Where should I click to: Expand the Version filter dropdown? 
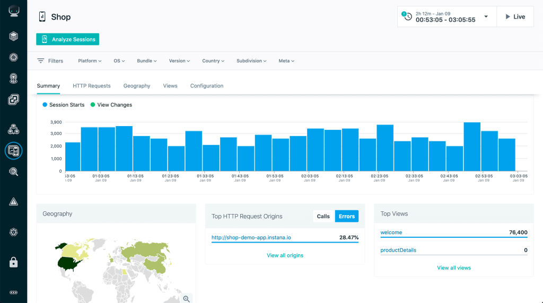point(179,61)
